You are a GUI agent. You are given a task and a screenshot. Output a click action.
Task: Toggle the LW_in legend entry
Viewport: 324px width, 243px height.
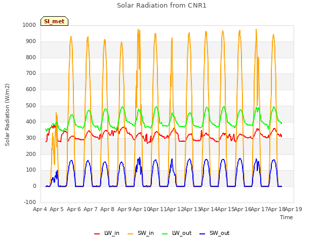(x=107, y=233)
